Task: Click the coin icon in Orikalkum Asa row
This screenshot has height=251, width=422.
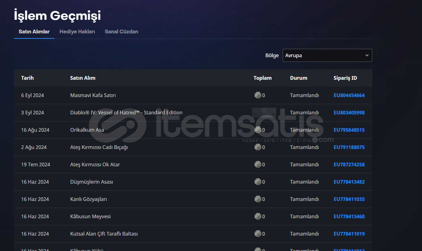Action: click(x=258, y=130)
